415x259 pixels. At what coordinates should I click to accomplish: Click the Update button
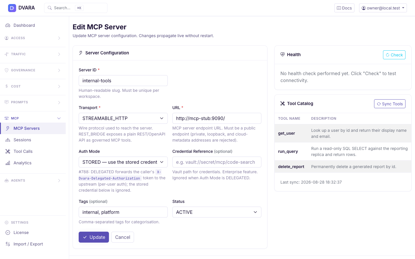(x=94, y=237)
